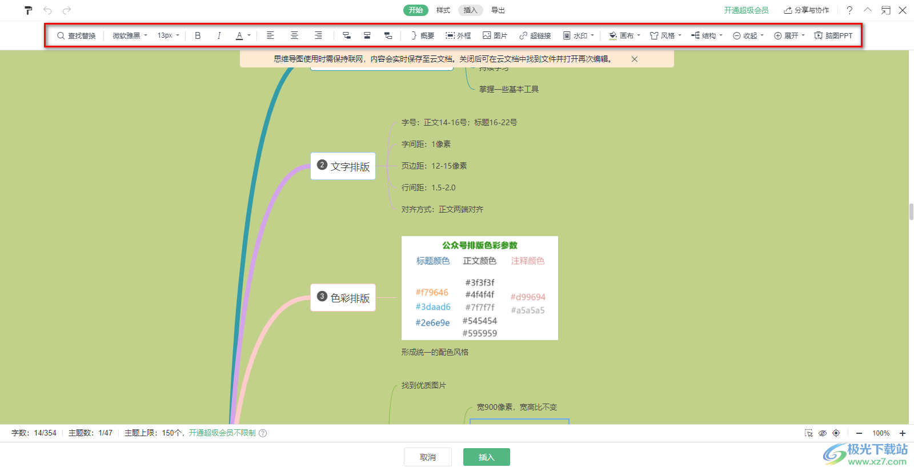
Task: Collapse the toolbar with up chevron
Action: (x=868, y=10)
